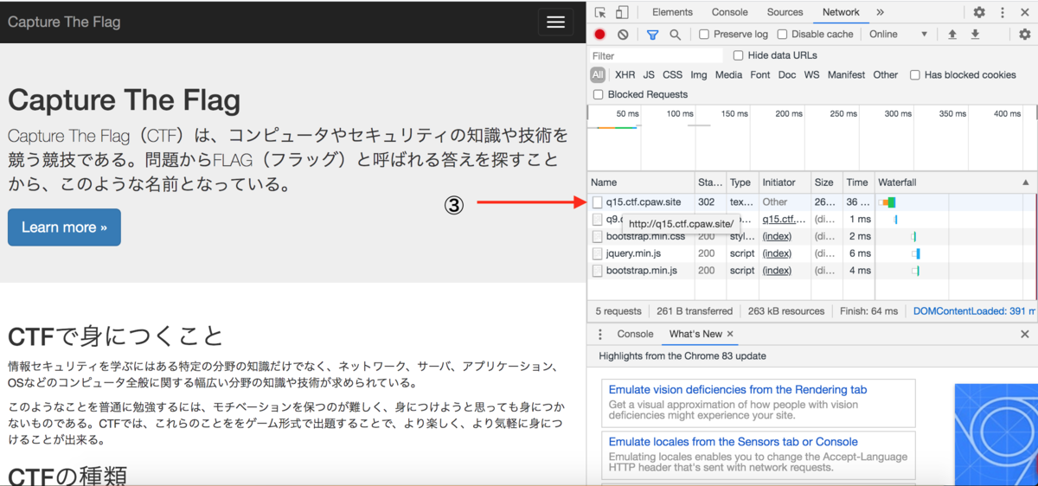Open Emulate vision deficiencies from the Rendering tab link
Image resolution: width=1038 pixels, height=486 pixels.
(738, 390)
